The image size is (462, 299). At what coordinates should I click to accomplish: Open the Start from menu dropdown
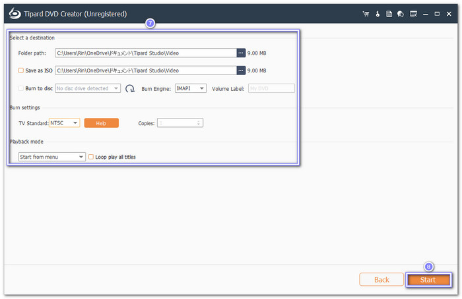pos(52,157)
